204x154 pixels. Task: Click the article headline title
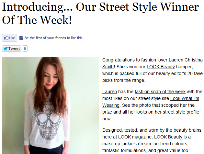[x=100, y=13]
